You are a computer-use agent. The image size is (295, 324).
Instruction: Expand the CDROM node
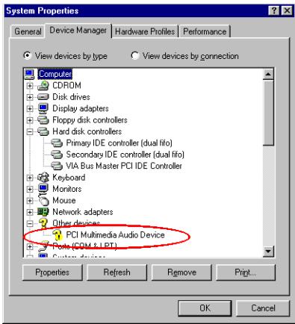pos(30,86)
